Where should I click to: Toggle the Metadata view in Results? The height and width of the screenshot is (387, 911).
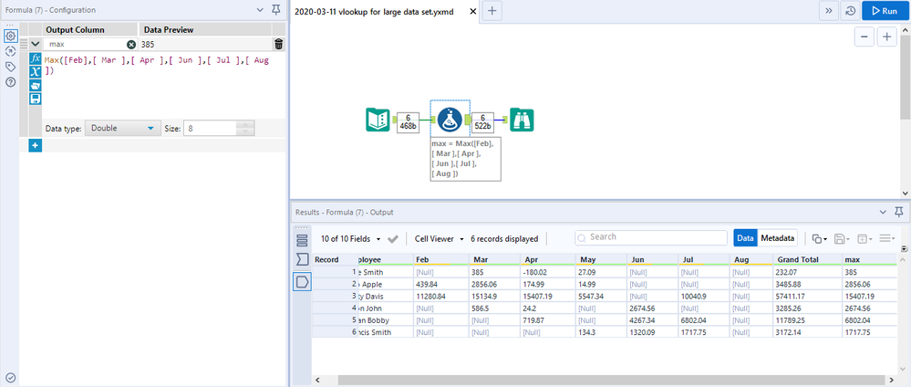click(x=778, y=238)
